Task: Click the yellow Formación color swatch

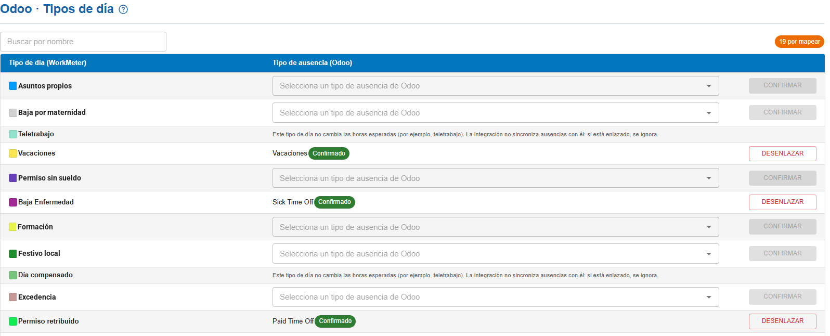Action: (13, 227)
